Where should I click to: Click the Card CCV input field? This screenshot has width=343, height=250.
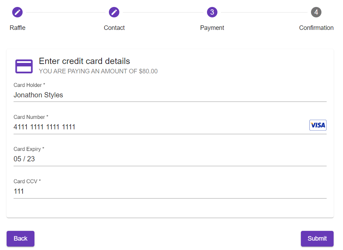[139, 191]
